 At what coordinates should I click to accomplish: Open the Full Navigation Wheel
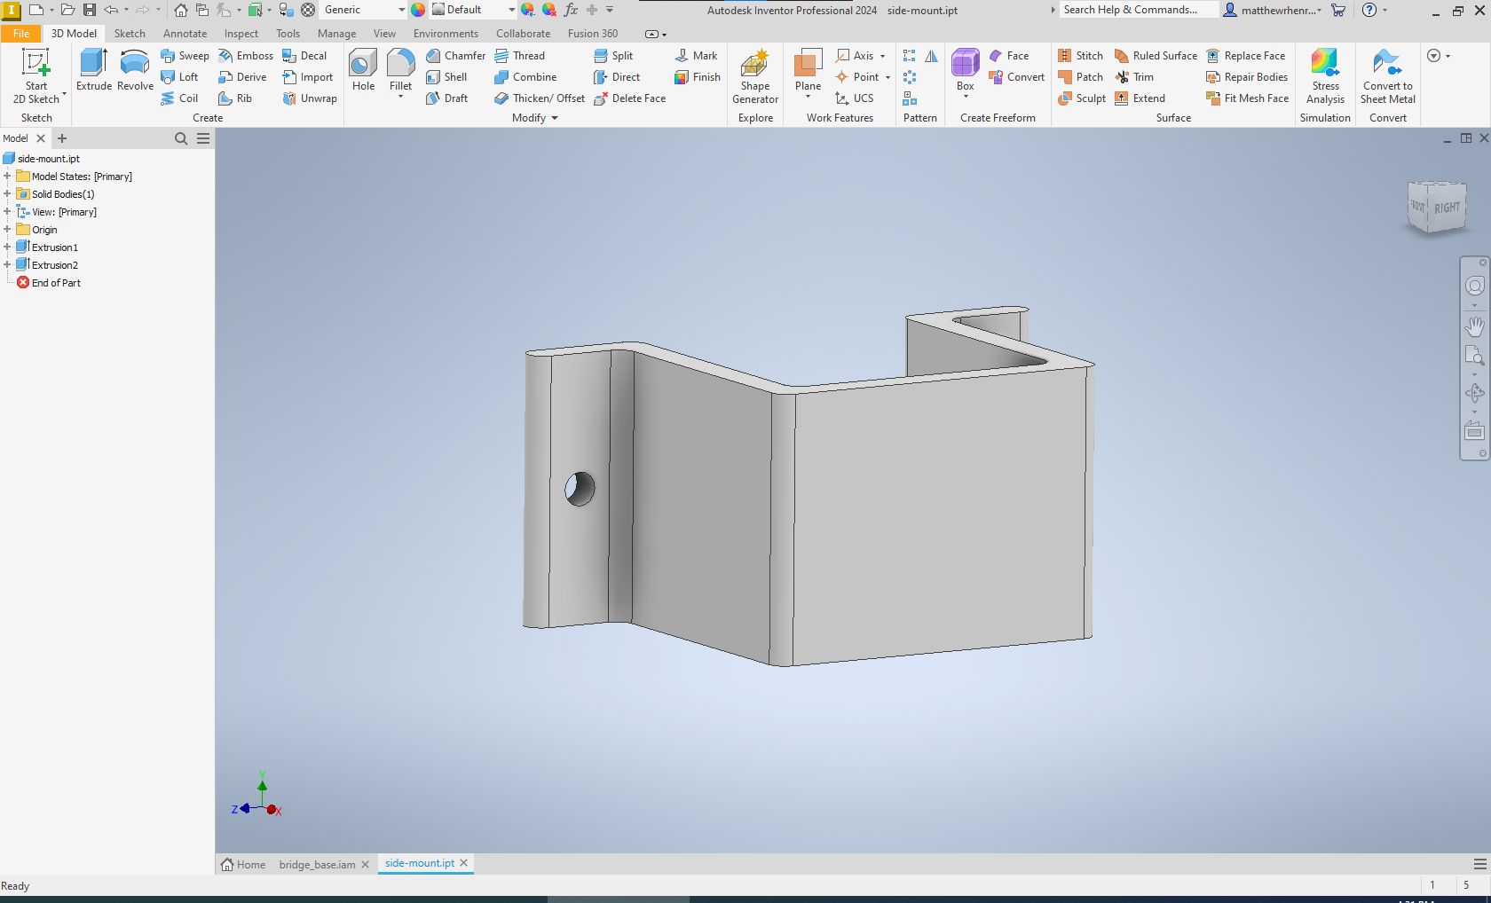pos(1474,286)
